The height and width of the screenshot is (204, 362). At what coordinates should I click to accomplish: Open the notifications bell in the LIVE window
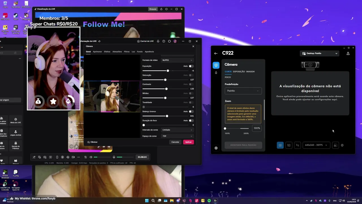coord(158,41)
